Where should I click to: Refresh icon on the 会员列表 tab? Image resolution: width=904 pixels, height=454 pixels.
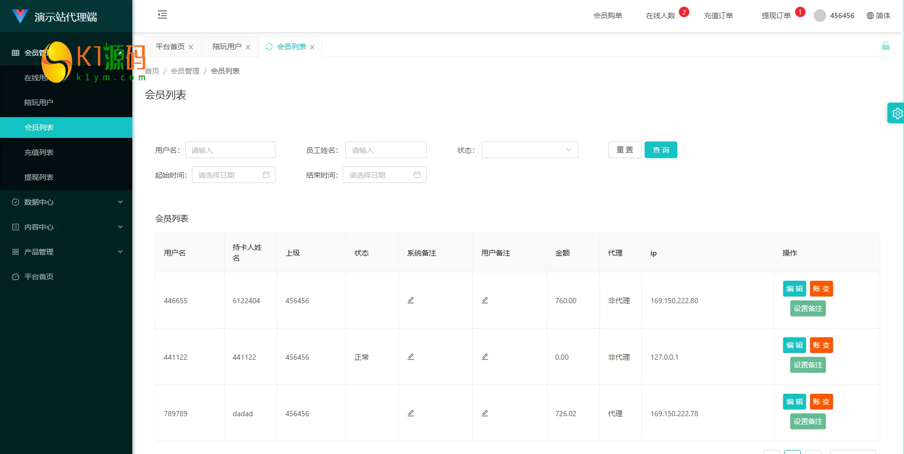pos(269,47)
